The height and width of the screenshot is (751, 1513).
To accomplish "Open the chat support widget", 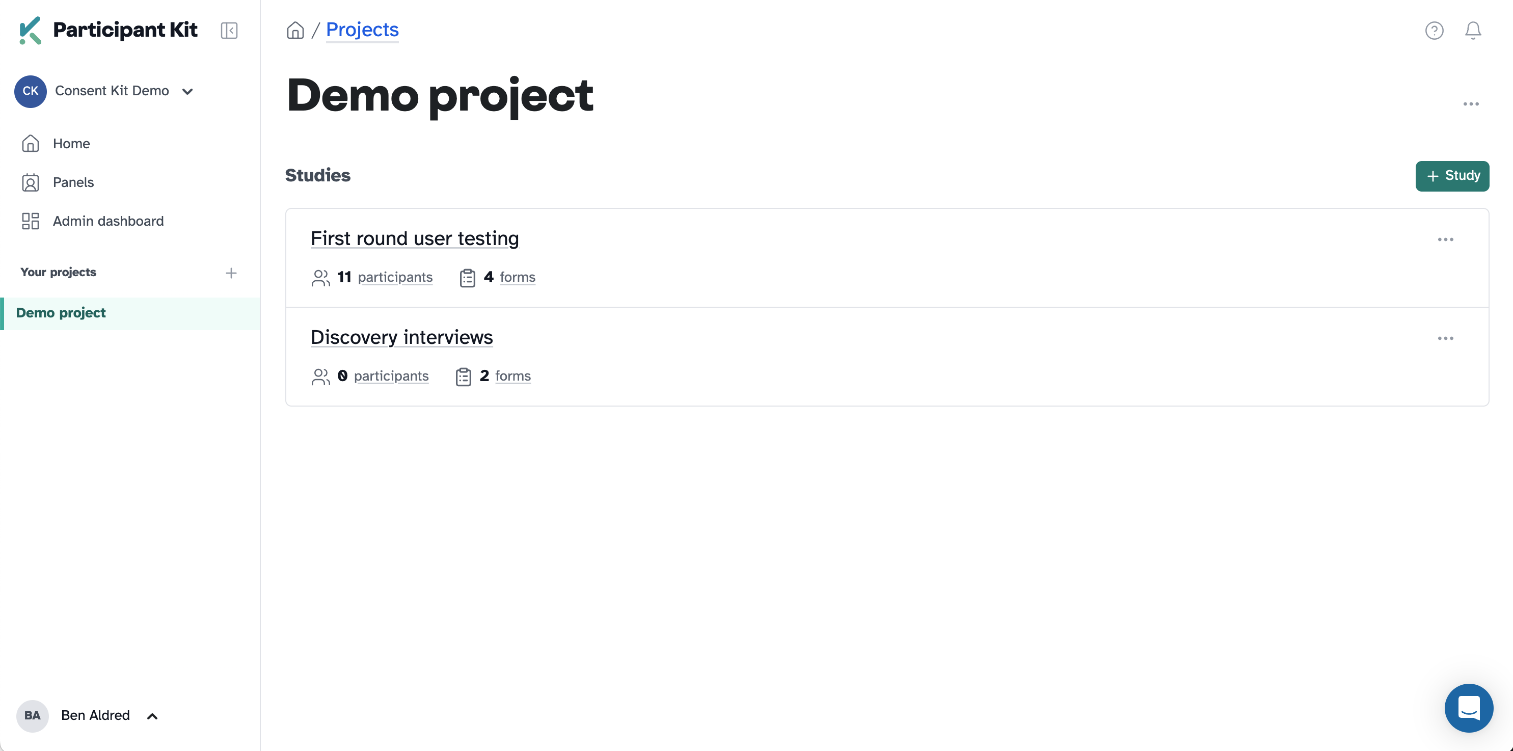I will (x=1468, y=708).
